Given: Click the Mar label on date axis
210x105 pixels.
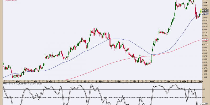Looking at the screenshot, I should [17, 81].
